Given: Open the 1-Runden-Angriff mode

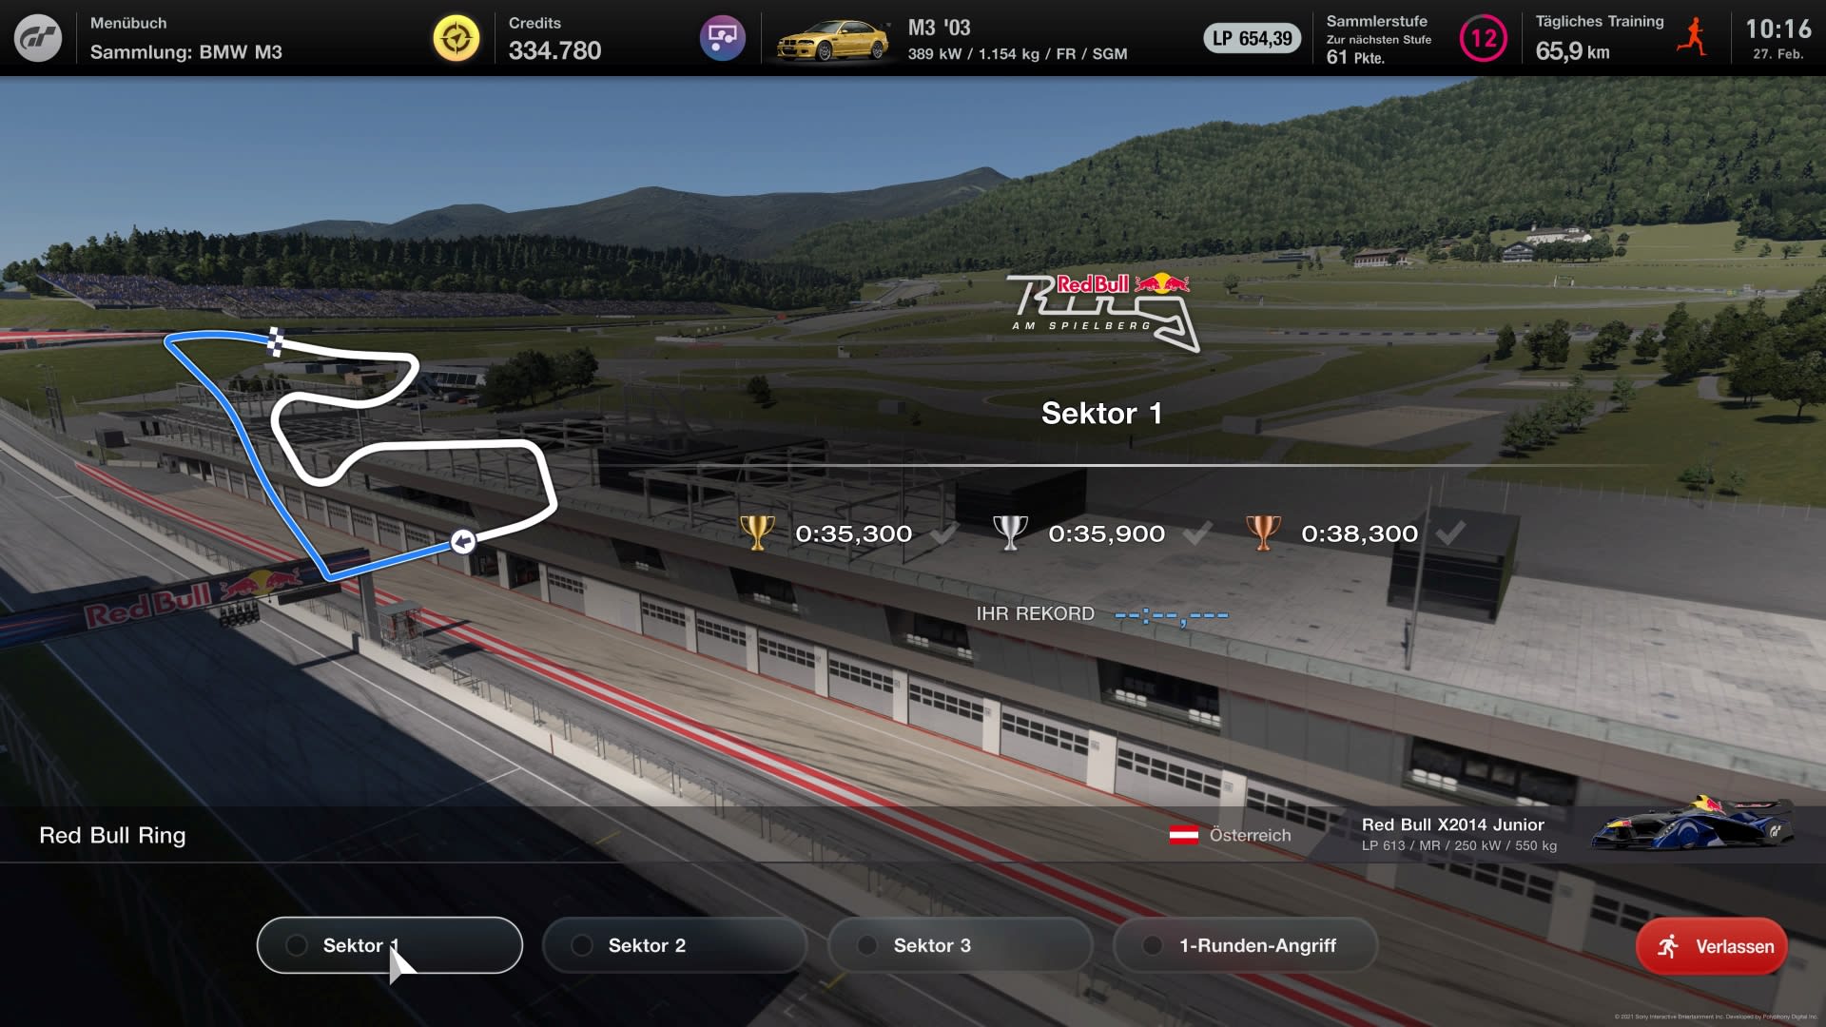Looking at the screenshot, I should click(1255, 945).
